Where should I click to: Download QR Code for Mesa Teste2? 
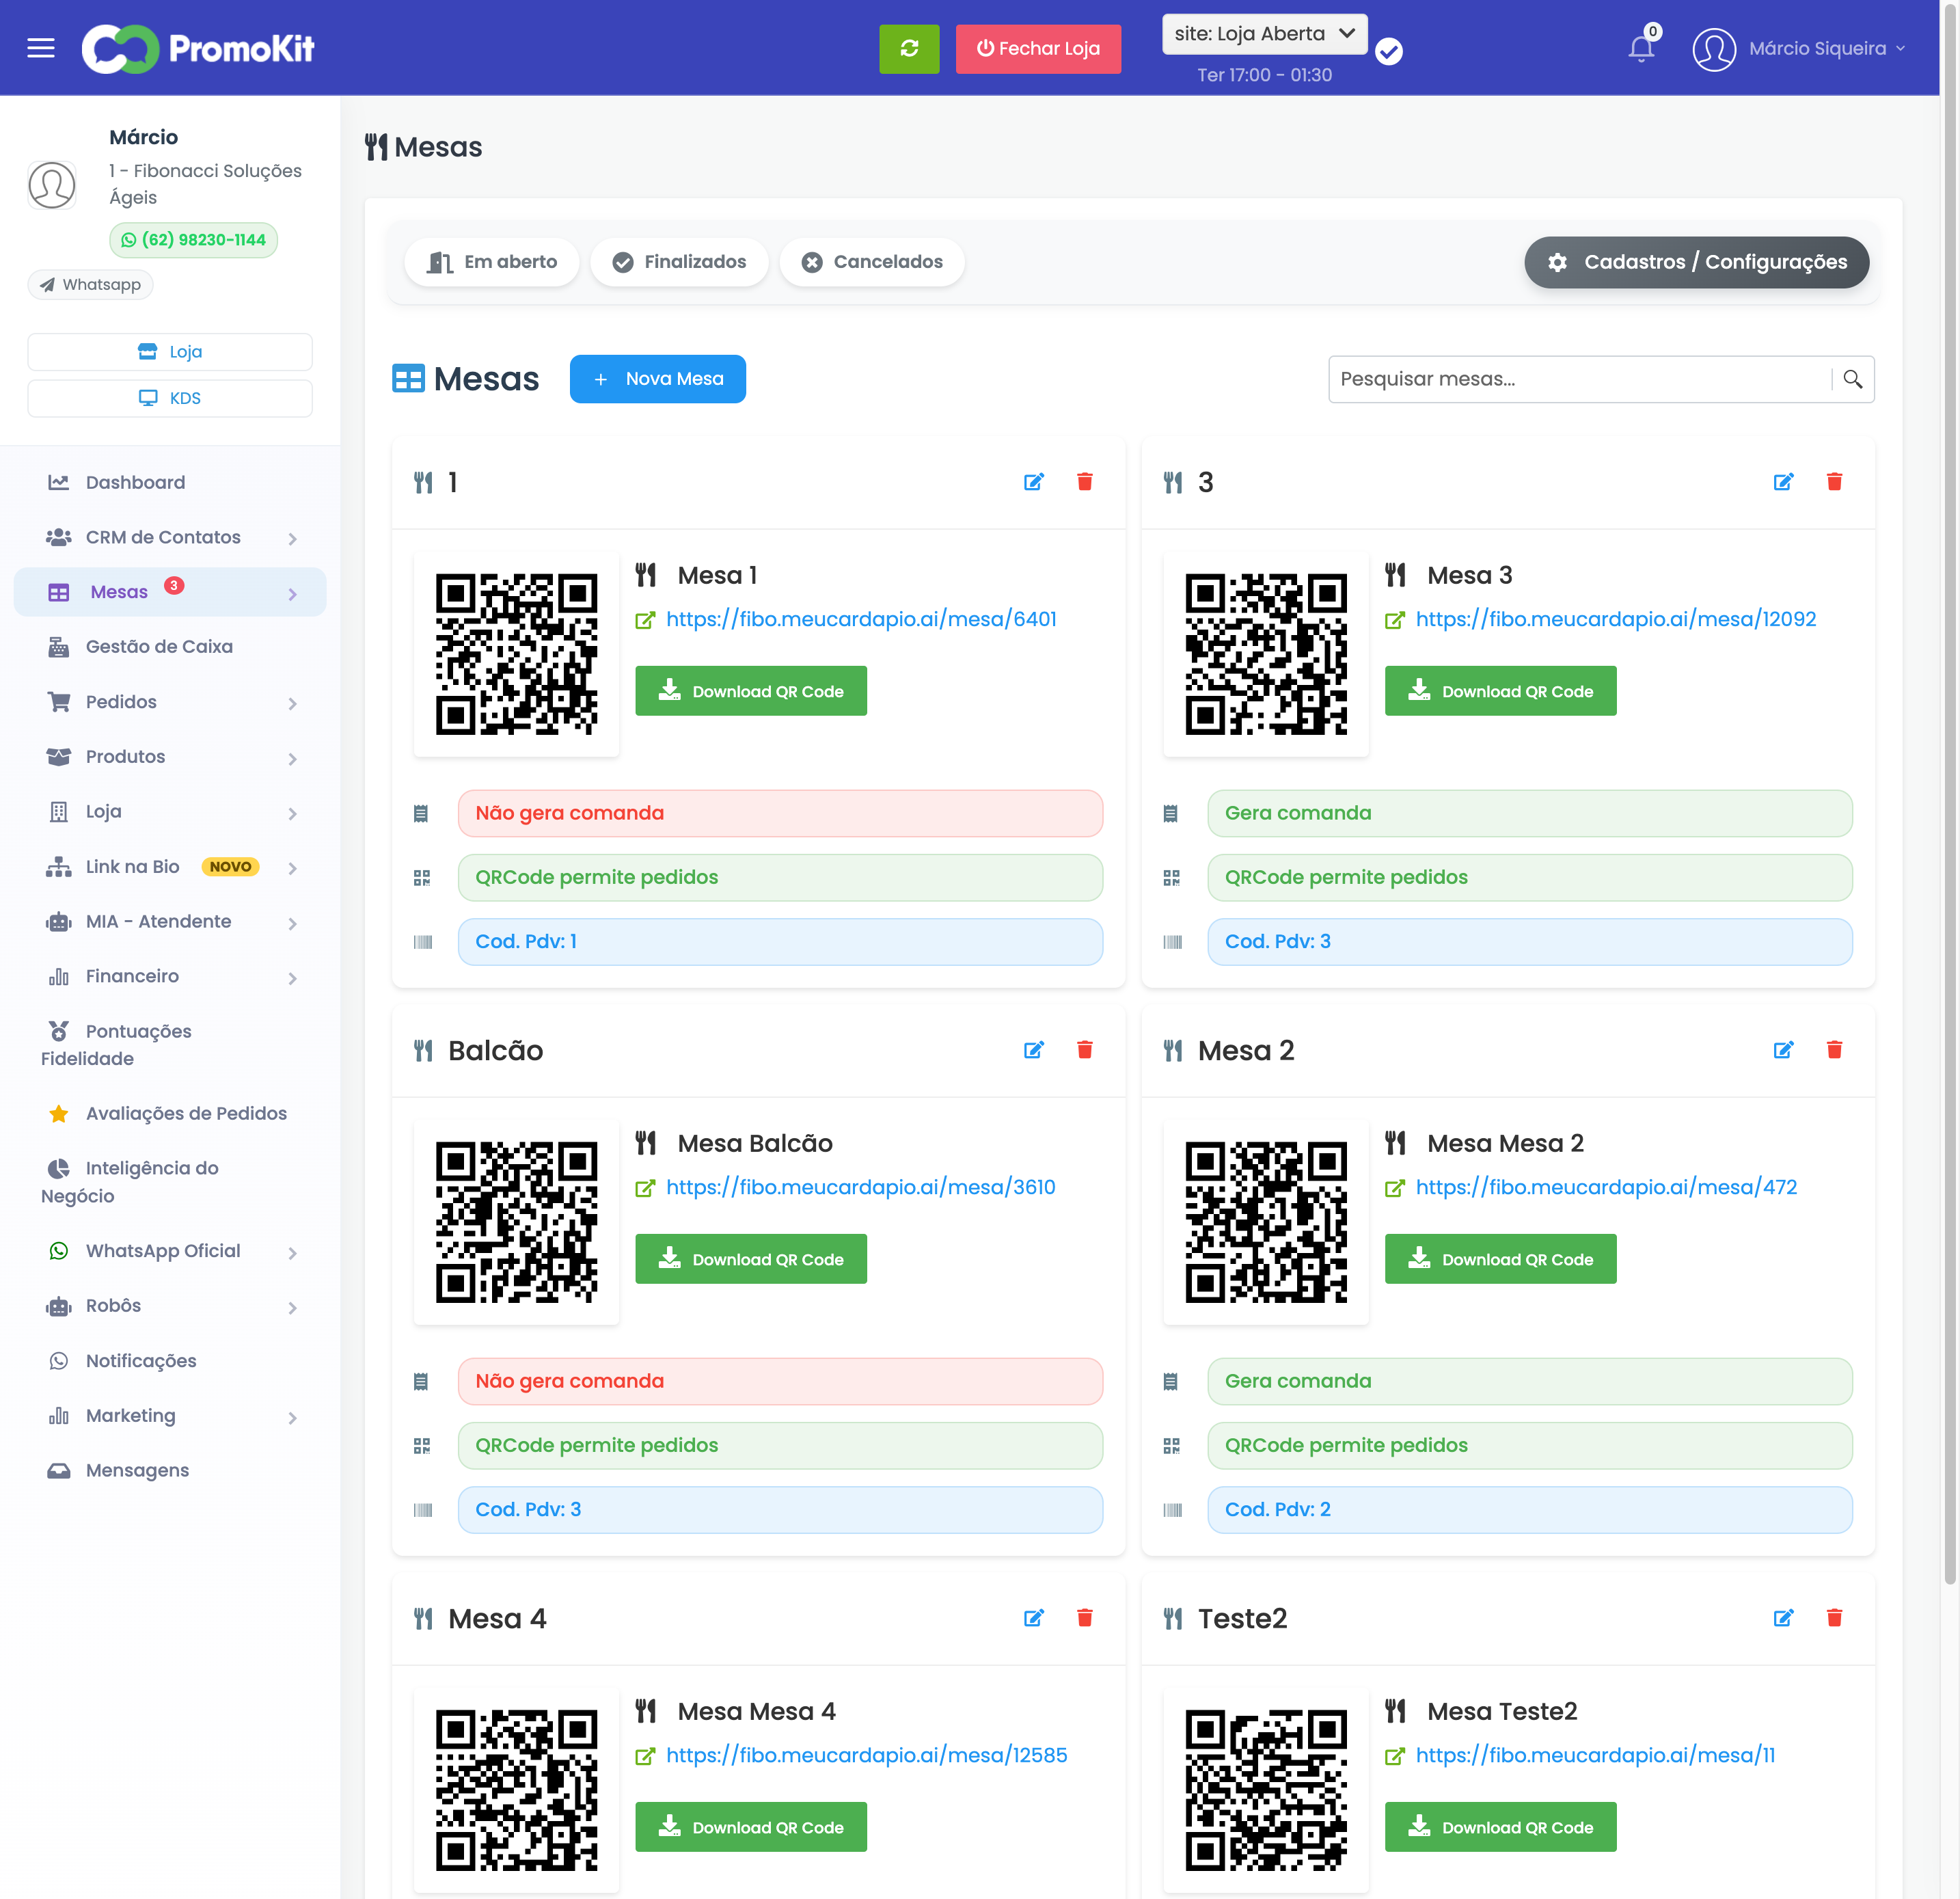coord(1501,1828)
